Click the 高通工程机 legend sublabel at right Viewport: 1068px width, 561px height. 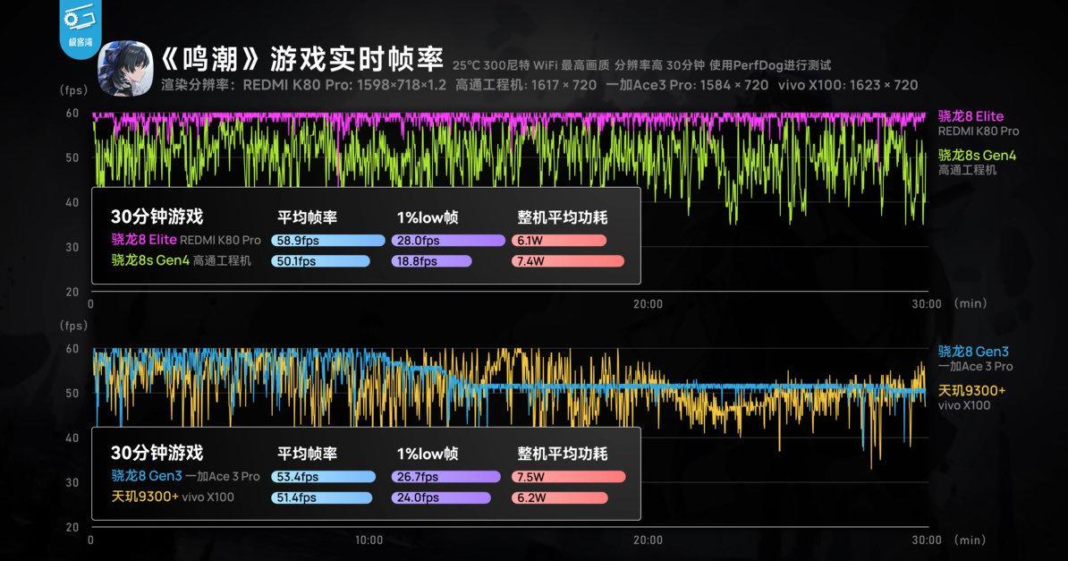[x=967, y=170]
